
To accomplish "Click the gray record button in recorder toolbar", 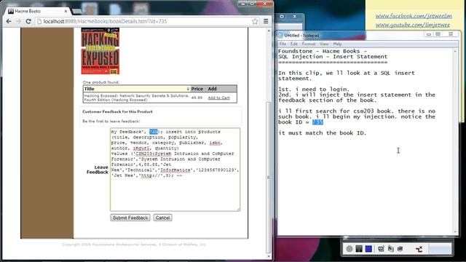I will pyautogui.click(x=349, y=249).
